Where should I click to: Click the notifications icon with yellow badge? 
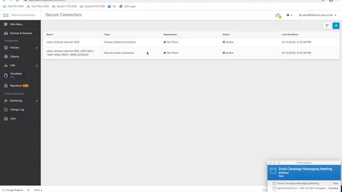click(278, 15)
